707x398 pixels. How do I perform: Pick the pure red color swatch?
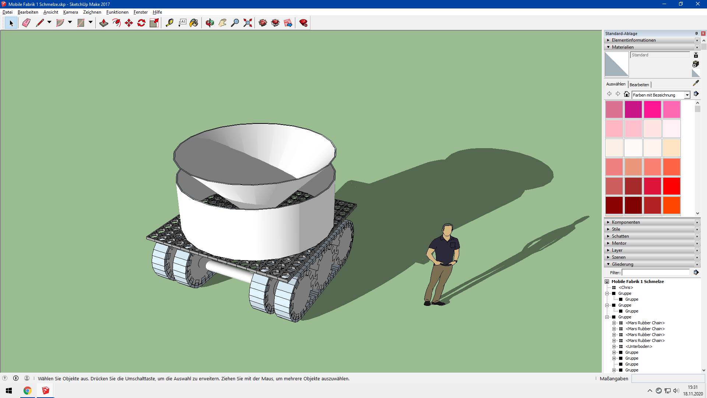coord(672,186)
